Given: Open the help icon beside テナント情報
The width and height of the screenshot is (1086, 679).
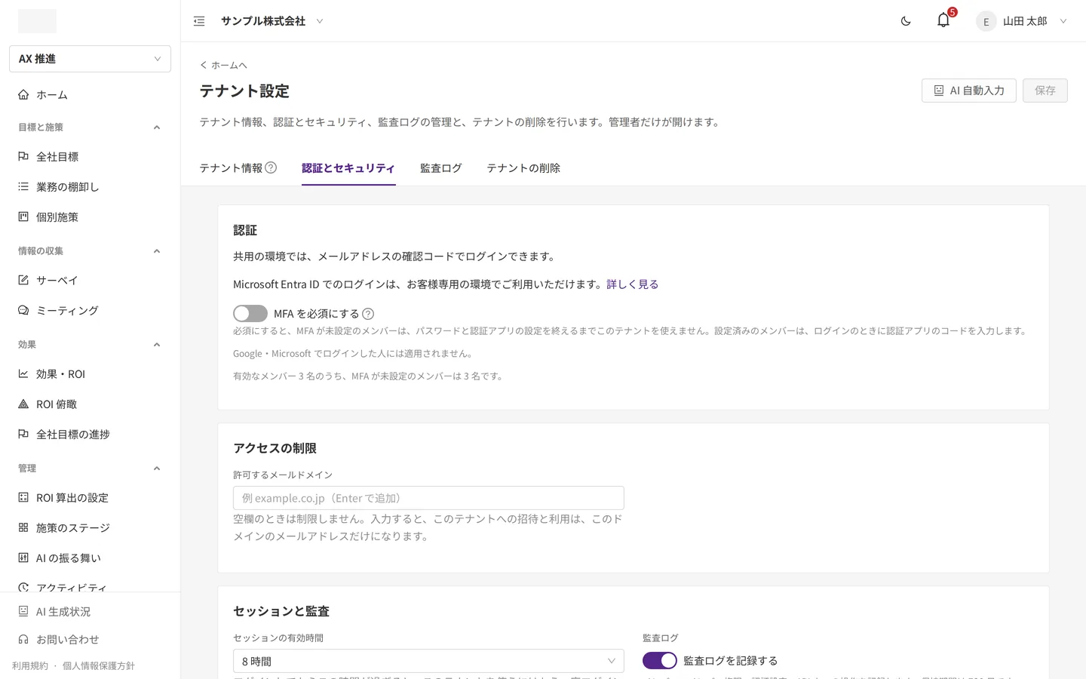Looking at the screenshot, I should (x=271, y=167).
